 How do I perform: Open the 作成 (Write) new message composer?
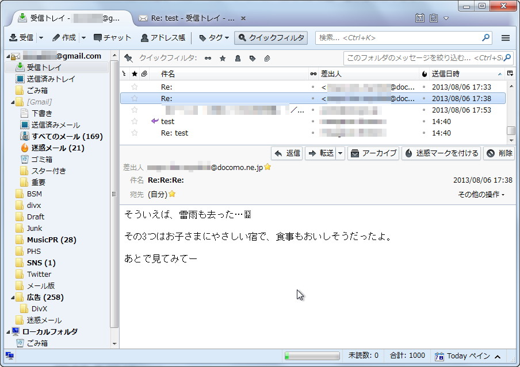coord(63,38)
